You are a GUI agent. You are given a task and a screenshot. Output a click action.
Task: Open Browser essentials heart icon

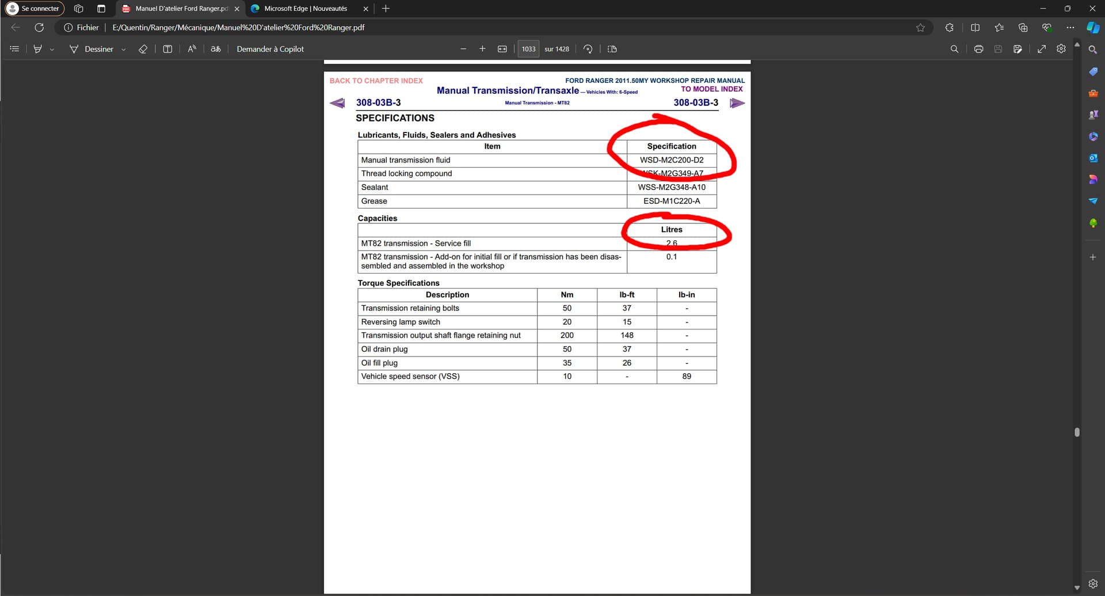[1047, 27]
